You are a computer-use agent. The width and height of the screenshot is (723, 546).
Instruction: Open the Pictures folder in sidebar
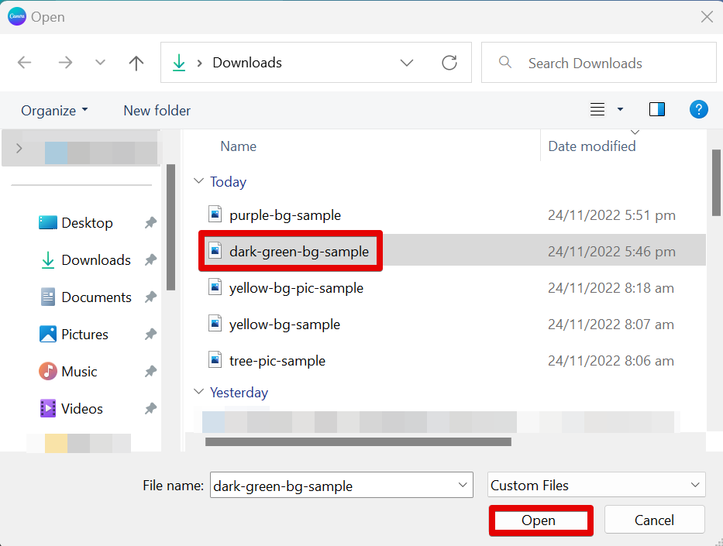(84, 335)
